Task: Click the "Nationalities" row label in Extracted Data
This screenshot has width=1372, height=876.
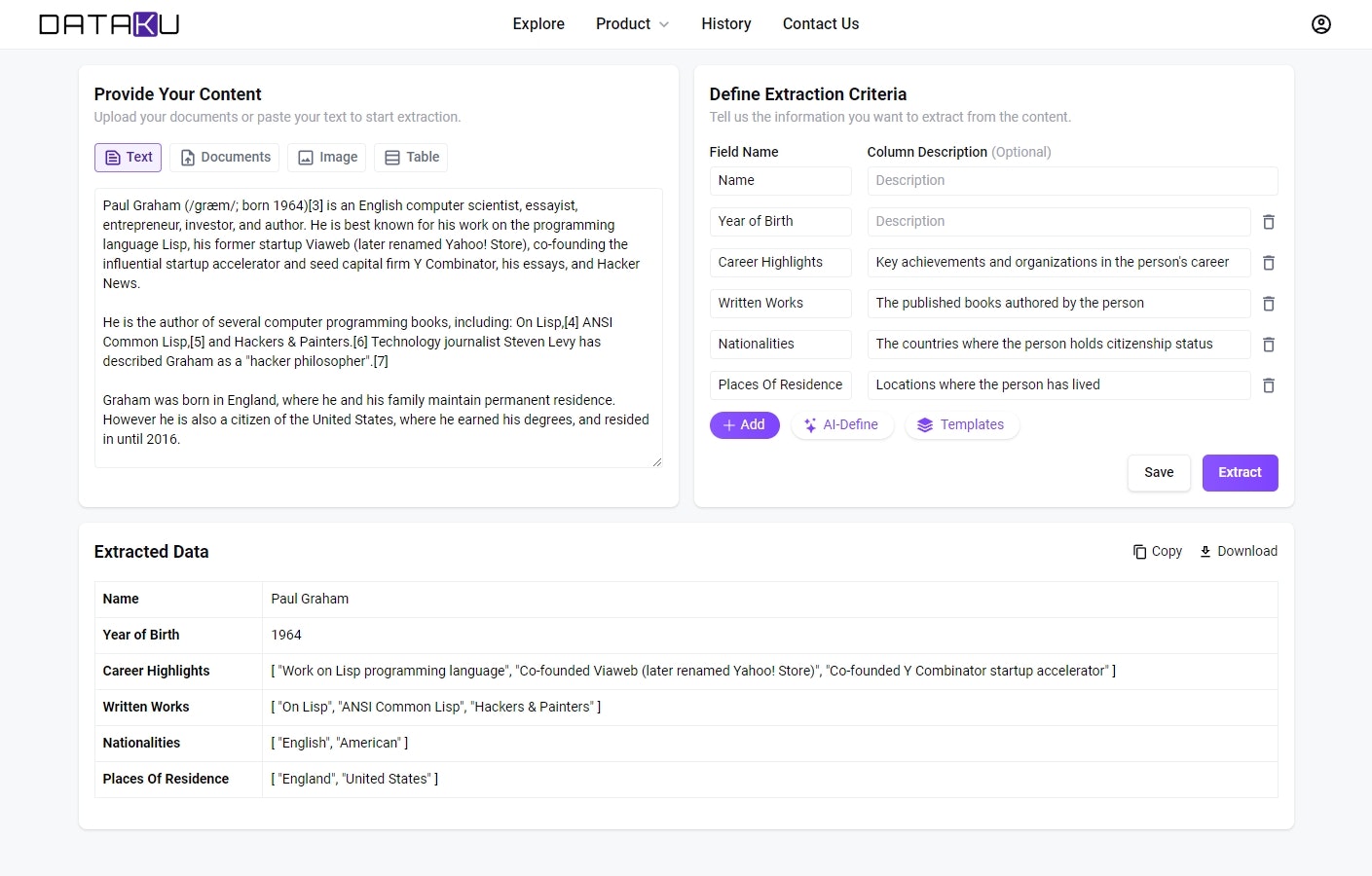Action: coord(141,744)
